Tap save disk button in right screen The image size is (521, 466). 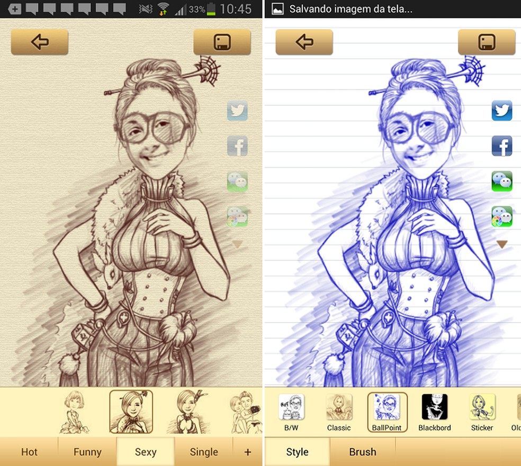(x=487, y=42)
